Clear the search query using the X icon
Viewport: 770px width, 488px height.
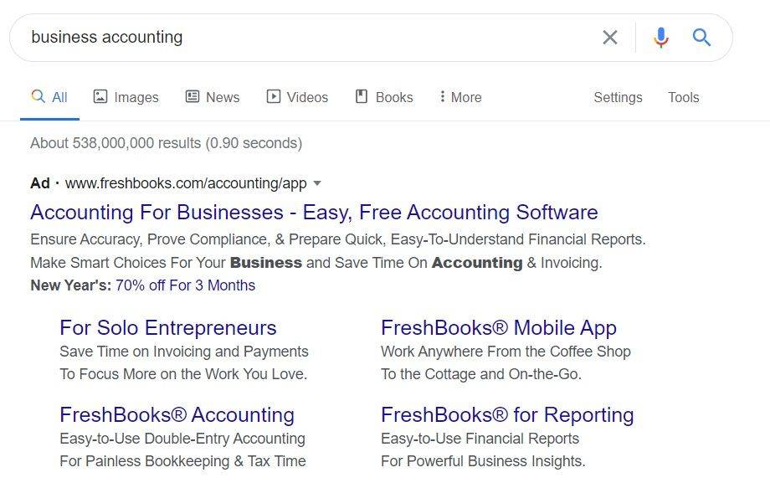tap(610, 37)
